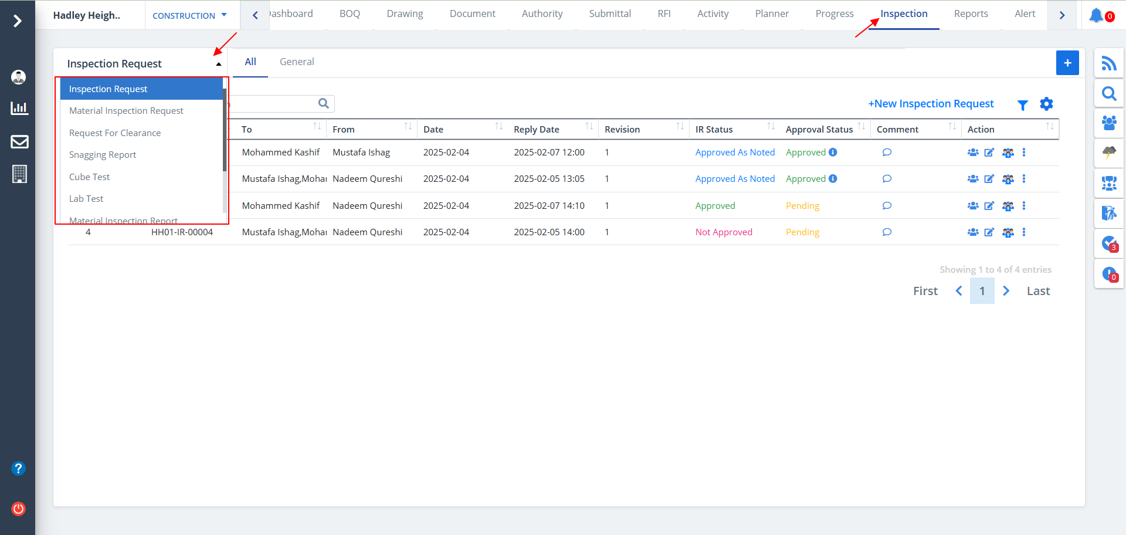Click the bar chart icon in left sidebar

tap(19, 108)
